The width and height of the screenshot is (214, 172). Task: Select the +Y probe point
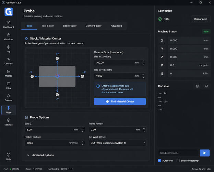(57, 58)
